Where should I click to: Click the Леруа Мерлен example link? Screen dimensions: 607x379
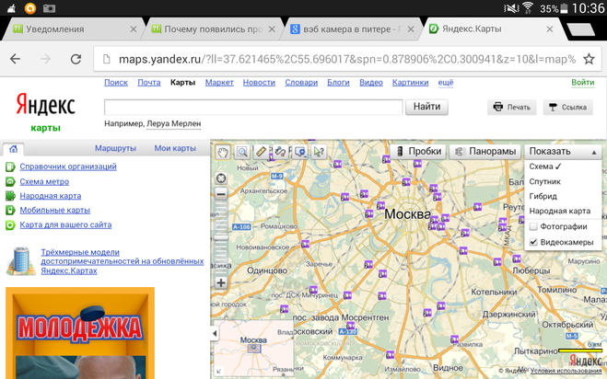click(173, 124)
